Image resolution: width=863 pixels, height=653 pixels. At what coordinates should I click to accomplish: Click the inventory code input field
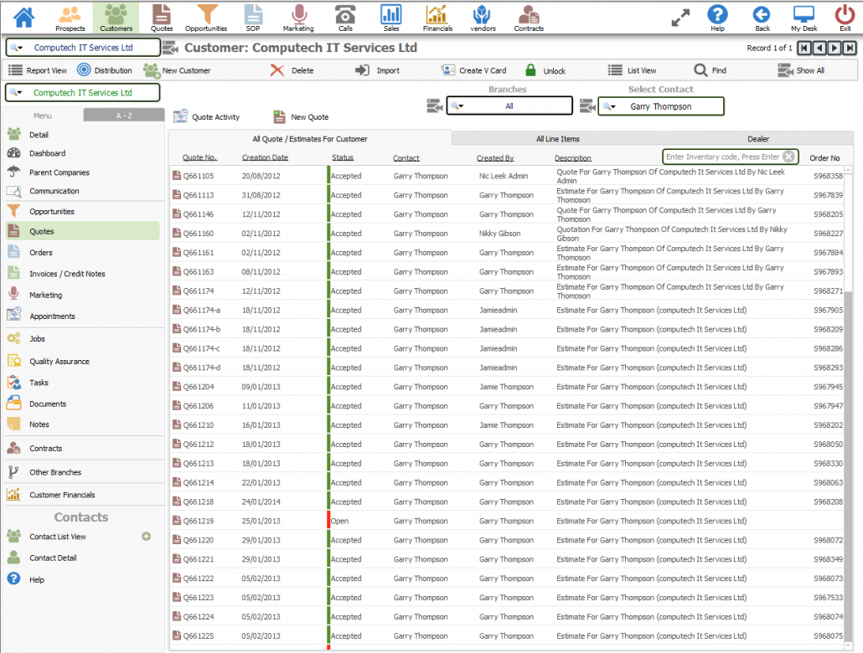coord(721,157)
